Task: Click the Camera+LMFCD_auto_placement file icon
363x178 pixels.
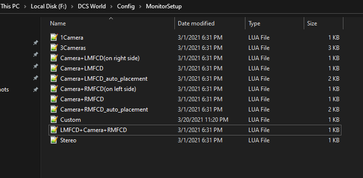Action: (54, 79)
